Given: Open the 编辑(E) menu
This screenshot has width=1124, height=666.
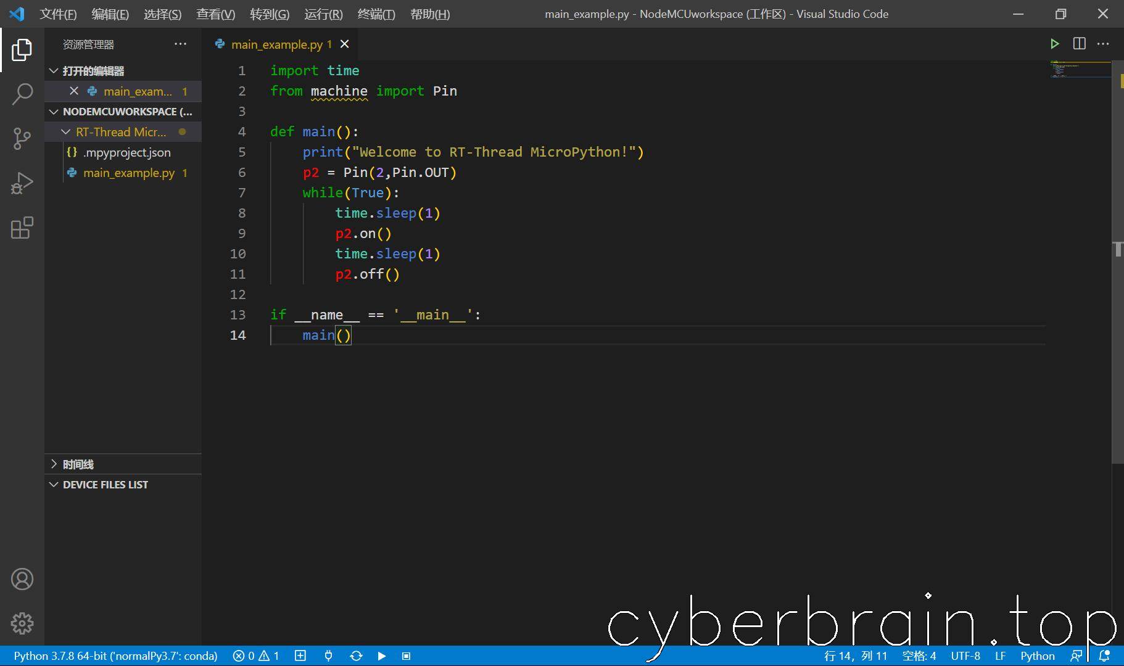Looking at the screenshot, I should [x=110, y=14].
